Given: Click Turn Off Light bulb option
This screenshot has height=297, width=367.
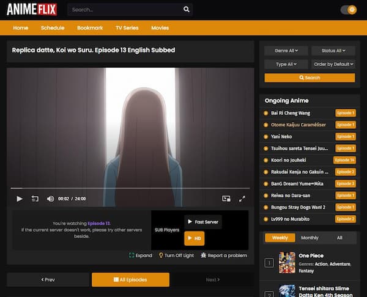Looking at the screenshot, I should 176,255.
